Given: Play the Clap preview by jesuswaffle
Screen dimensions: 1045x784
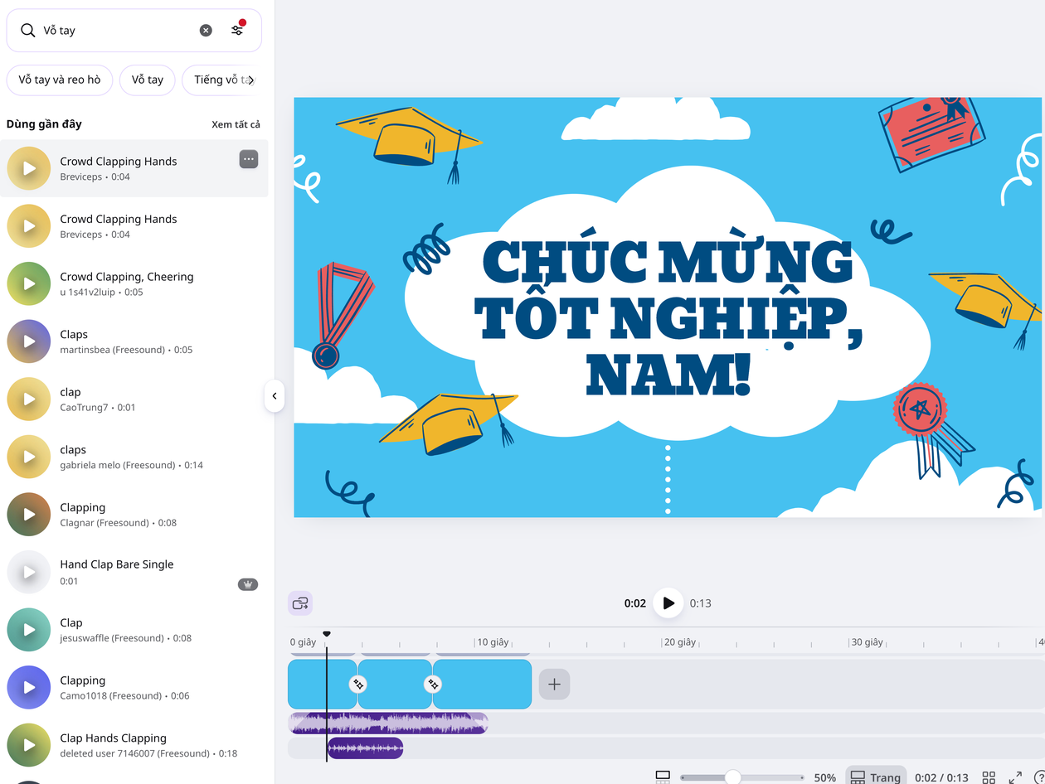Looking at the screenshot, I should 29,629.
